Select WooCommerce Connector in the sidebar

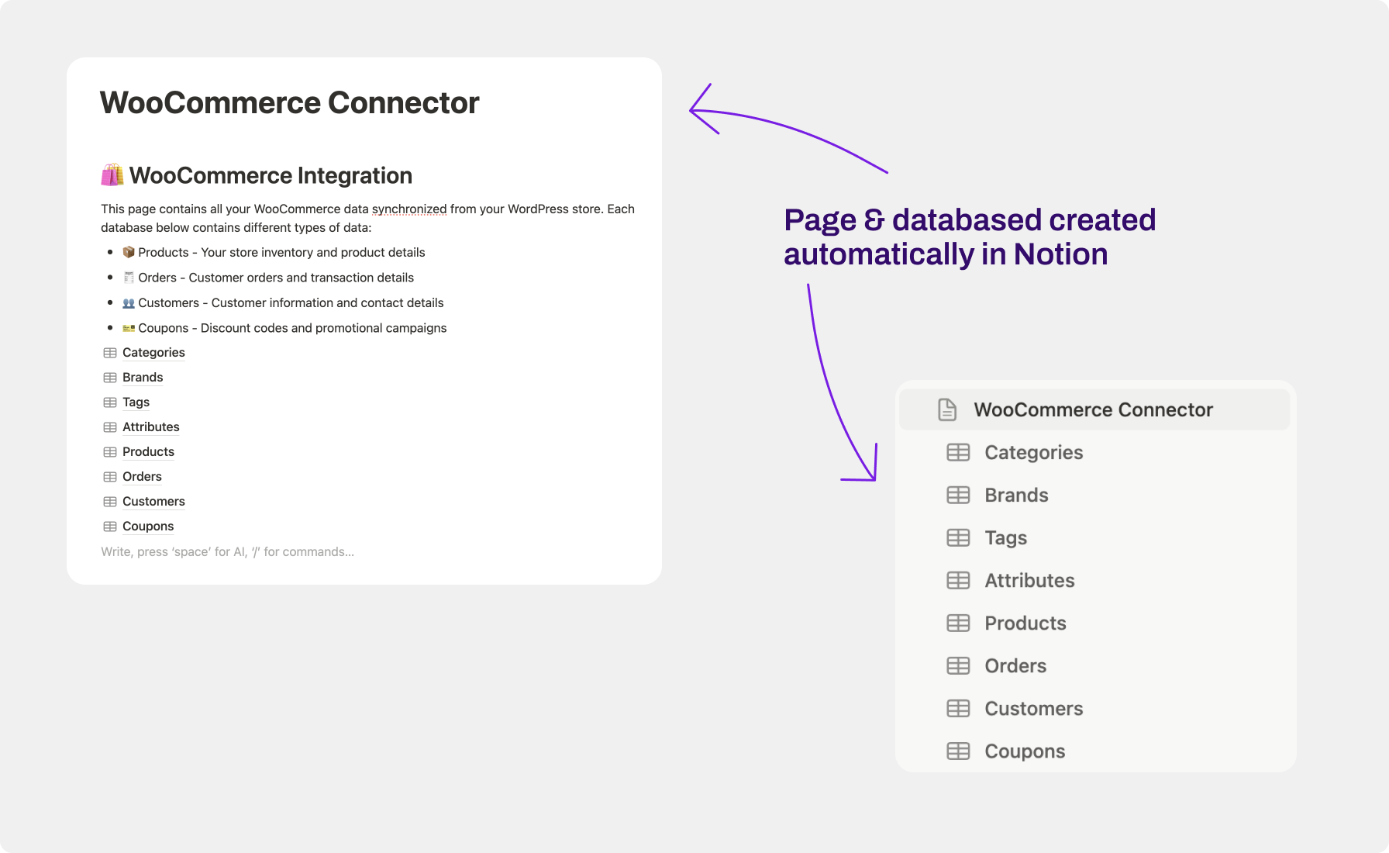pos(1093,409)
